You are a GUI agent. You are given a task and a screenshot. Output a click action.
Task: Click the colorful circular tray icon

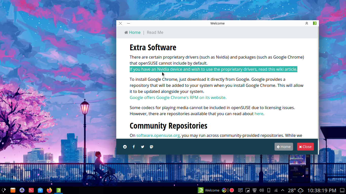224,190
